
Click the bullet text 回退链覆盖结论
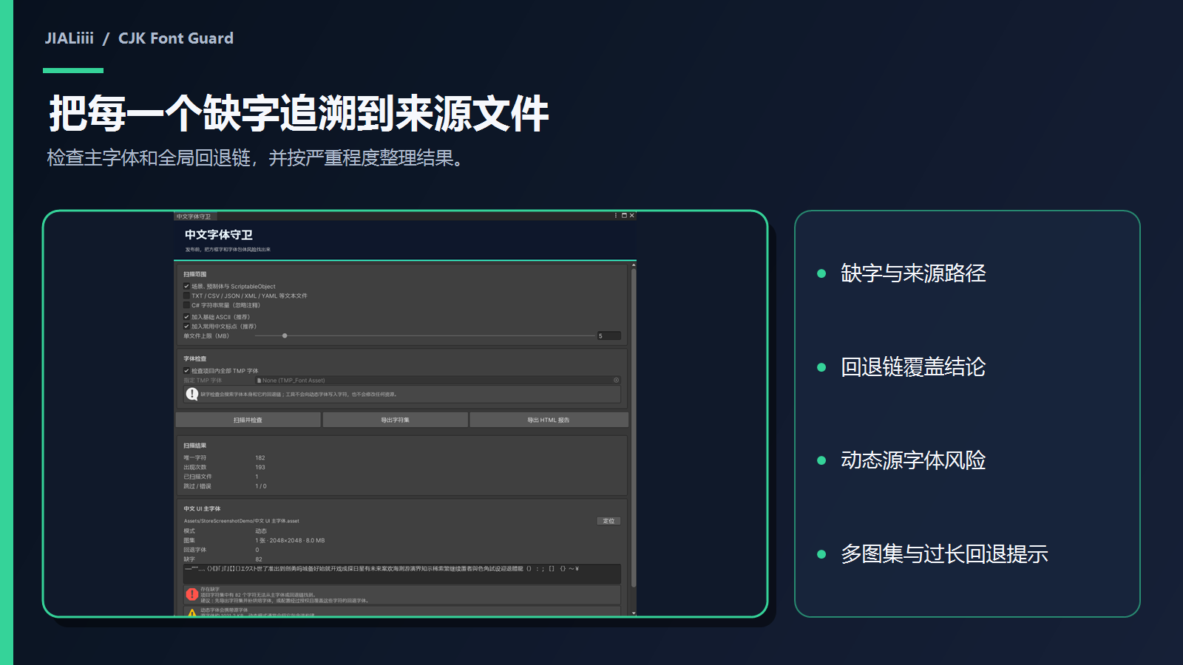pos(913,367)
